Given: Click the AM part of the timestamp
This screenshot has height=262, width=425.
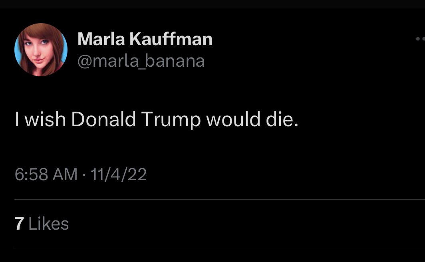Looking at the screenshot, I should click(x=66, y=175).
